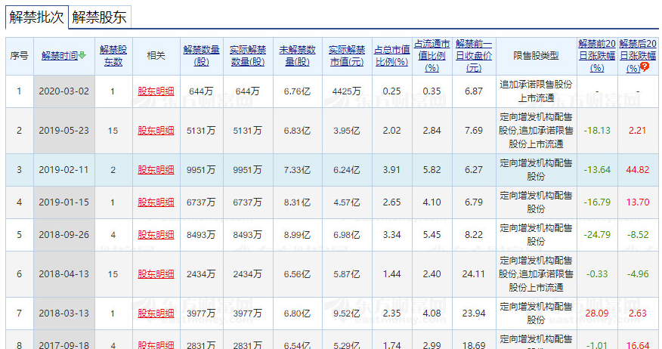Click the orange question mark help icon
This screenshot has width=662, height=349.
pyautogui.click(x=645, y=67)
